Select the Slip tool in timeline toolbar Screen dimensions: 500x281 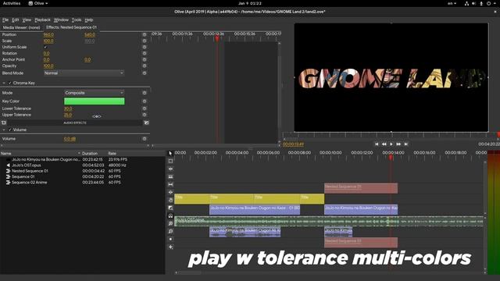[170, 184]
